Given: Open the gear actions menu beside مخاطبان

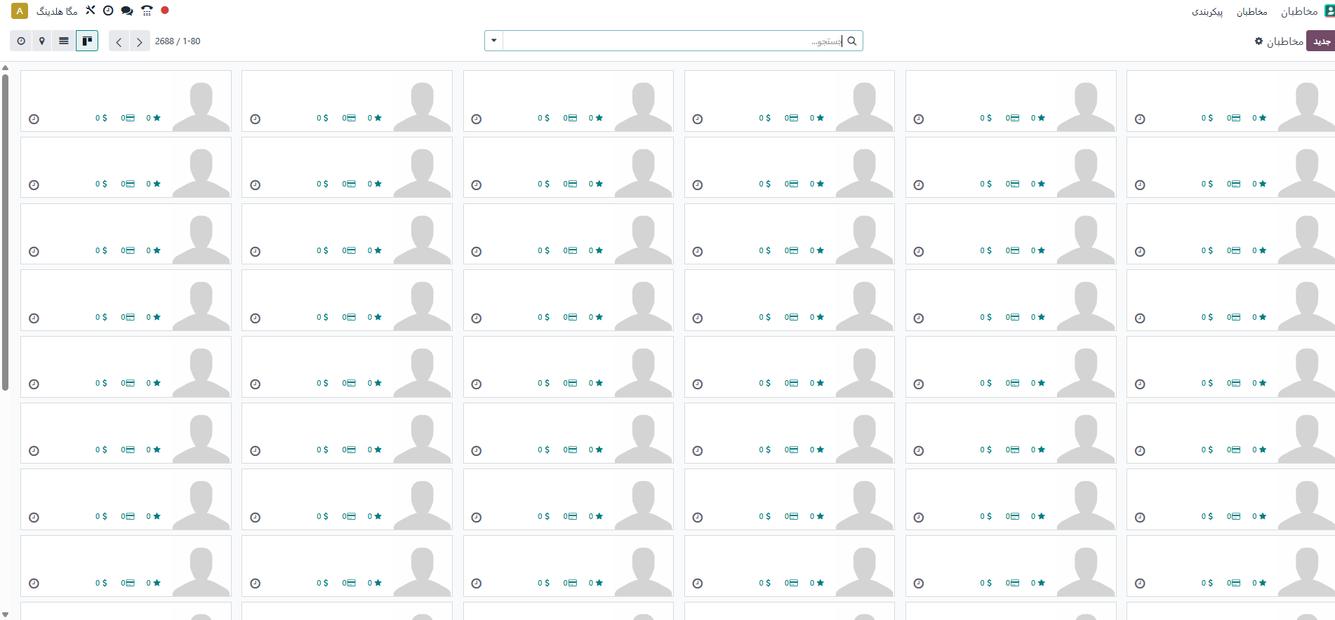Looking at the screenshot, I should [1258, 41].
